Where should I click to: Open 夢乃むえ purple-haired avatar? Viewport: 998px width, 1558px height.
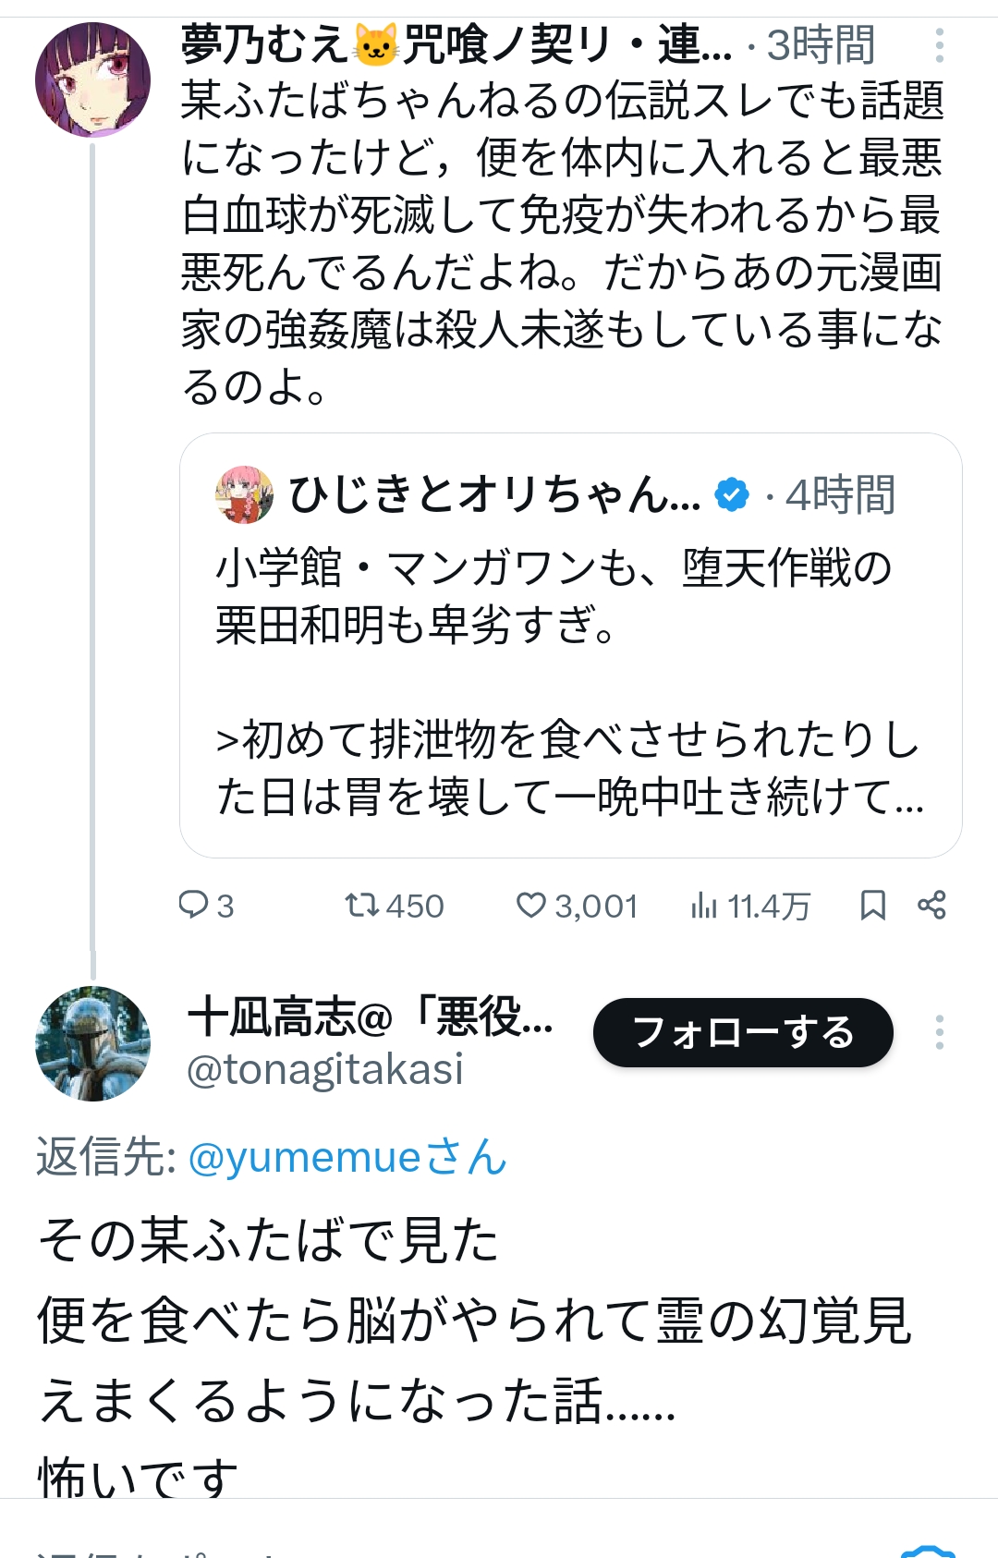pos(92,80)
